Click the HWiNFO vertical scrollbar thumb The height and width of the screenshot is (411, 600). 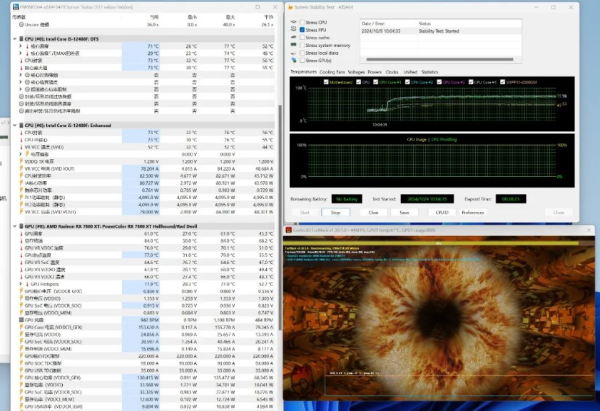(280, 218)
